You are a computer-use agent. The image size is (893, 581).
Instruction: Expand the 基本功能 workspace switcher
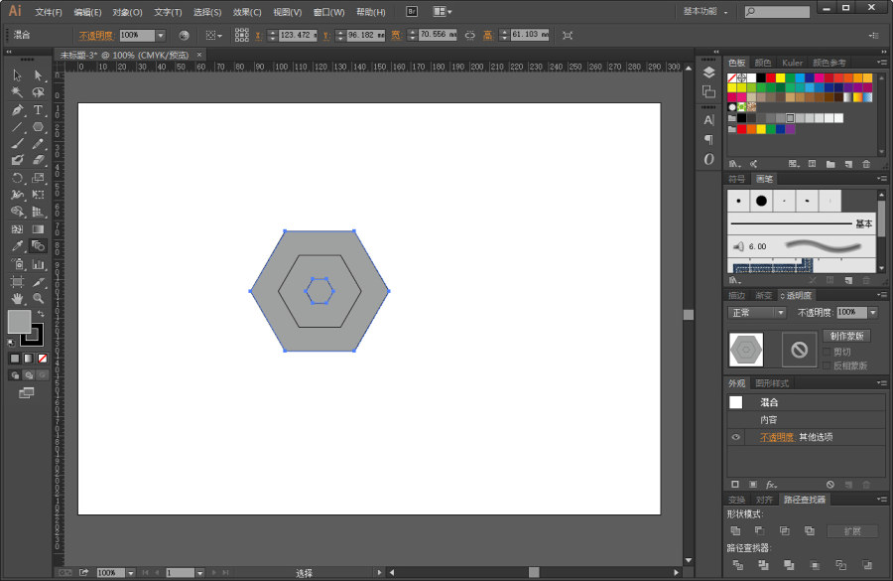pos(705,11)
